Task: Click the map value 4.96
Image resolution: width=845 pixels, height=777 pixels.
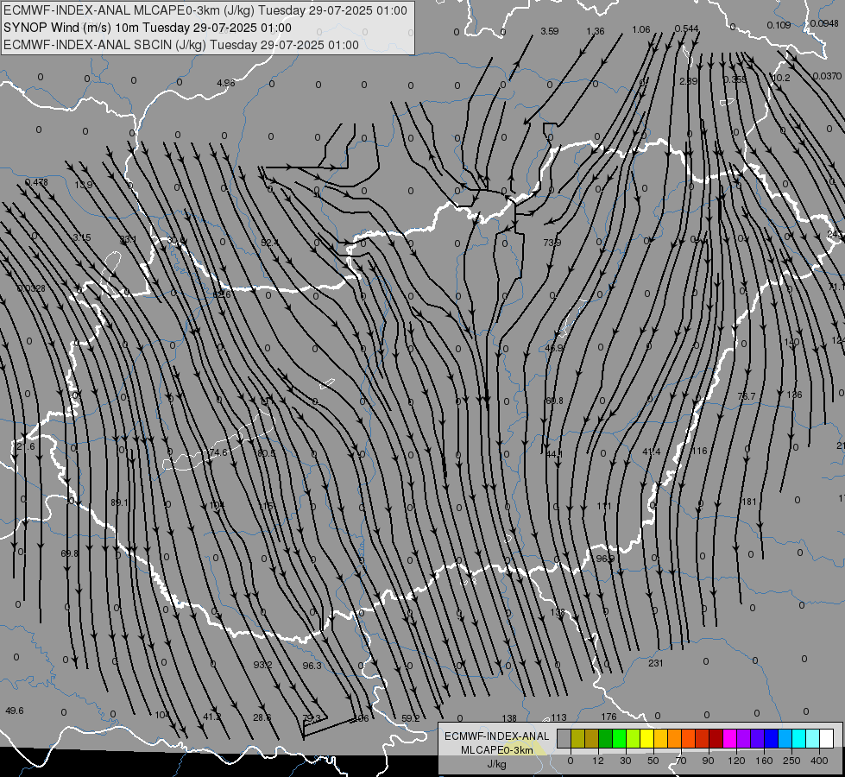Action: click(226, 83)
